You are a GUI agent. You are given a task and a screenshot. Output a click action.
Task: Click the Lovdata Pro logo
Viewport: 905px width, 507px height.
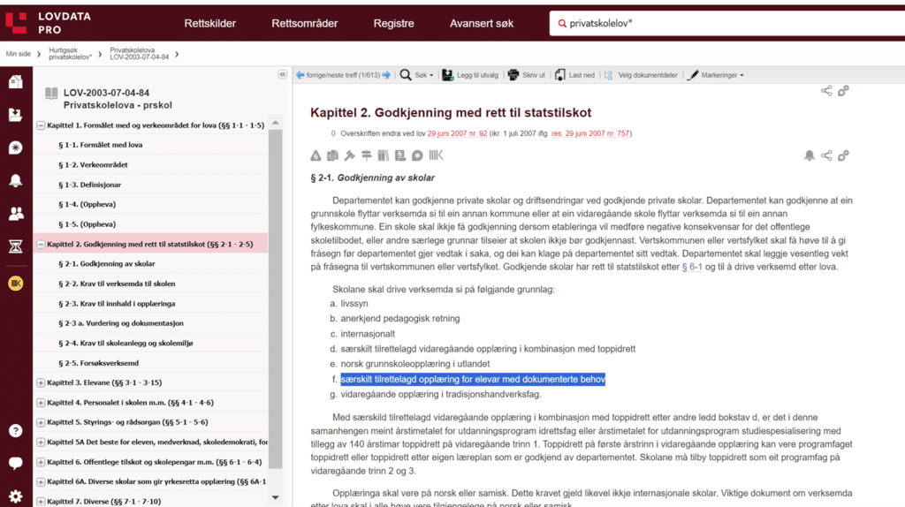(49, 23)
